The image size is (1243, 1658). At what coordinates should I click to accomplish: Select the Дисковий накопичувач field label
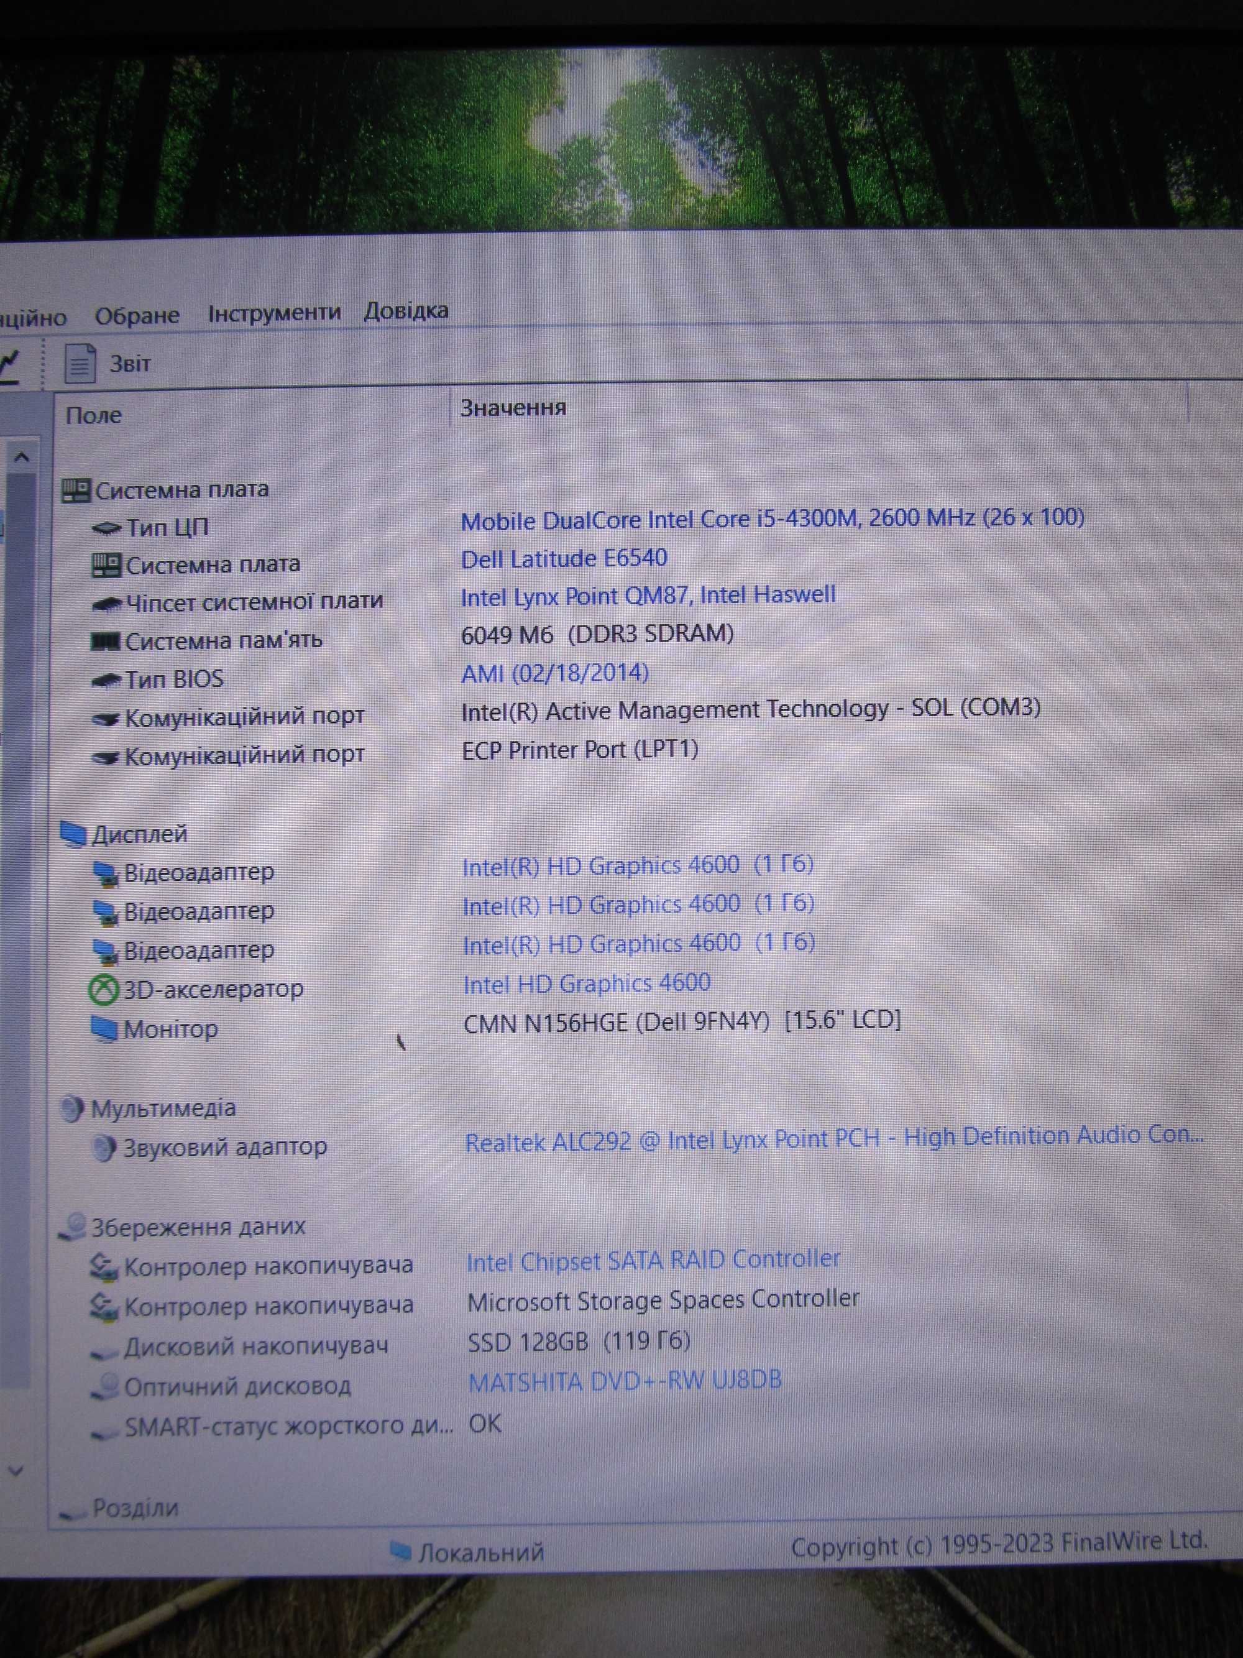point(256,1346)
